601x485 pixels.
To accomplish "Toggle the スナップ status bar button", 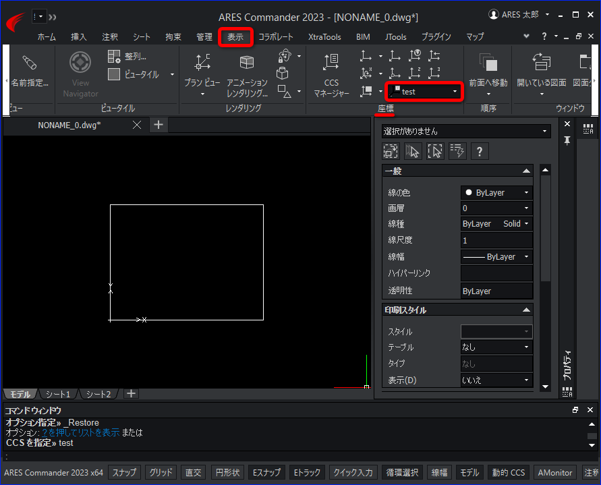I will (x=124, y=472).
